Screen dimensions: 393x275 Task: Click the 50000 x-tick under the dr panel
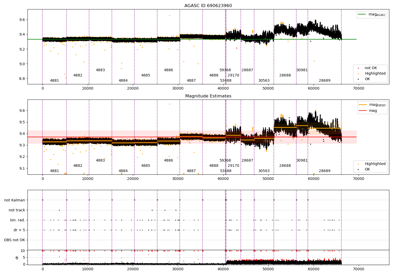(268, 269)
